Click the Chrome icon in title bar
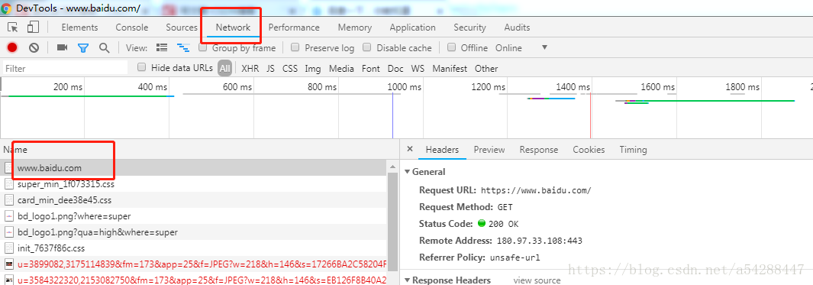Screen dimensions: 813x285 point(6,8)
